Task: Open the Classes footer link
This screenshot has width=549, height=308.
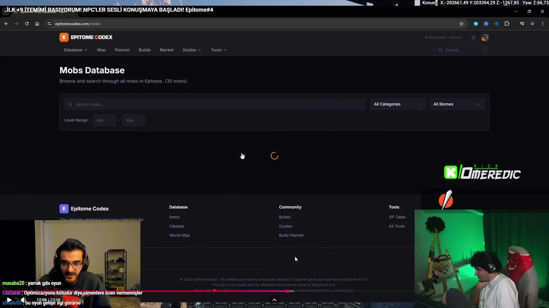Action: (x=176, y=226)
